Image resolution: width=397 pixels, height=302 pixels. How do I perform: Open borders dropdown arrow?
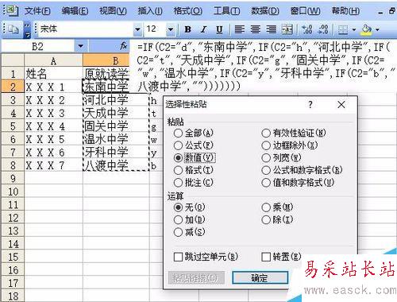[x=353, y=29]
